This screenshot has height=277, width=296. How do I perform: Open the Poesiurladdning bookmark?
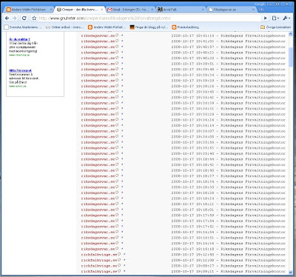point(185,27)
